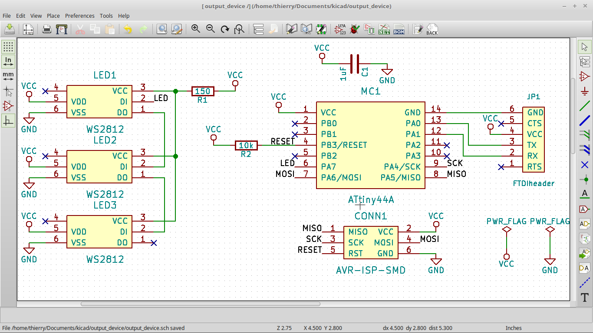
Task: Select the import hierarchical label tool
Action: [585, 253]
